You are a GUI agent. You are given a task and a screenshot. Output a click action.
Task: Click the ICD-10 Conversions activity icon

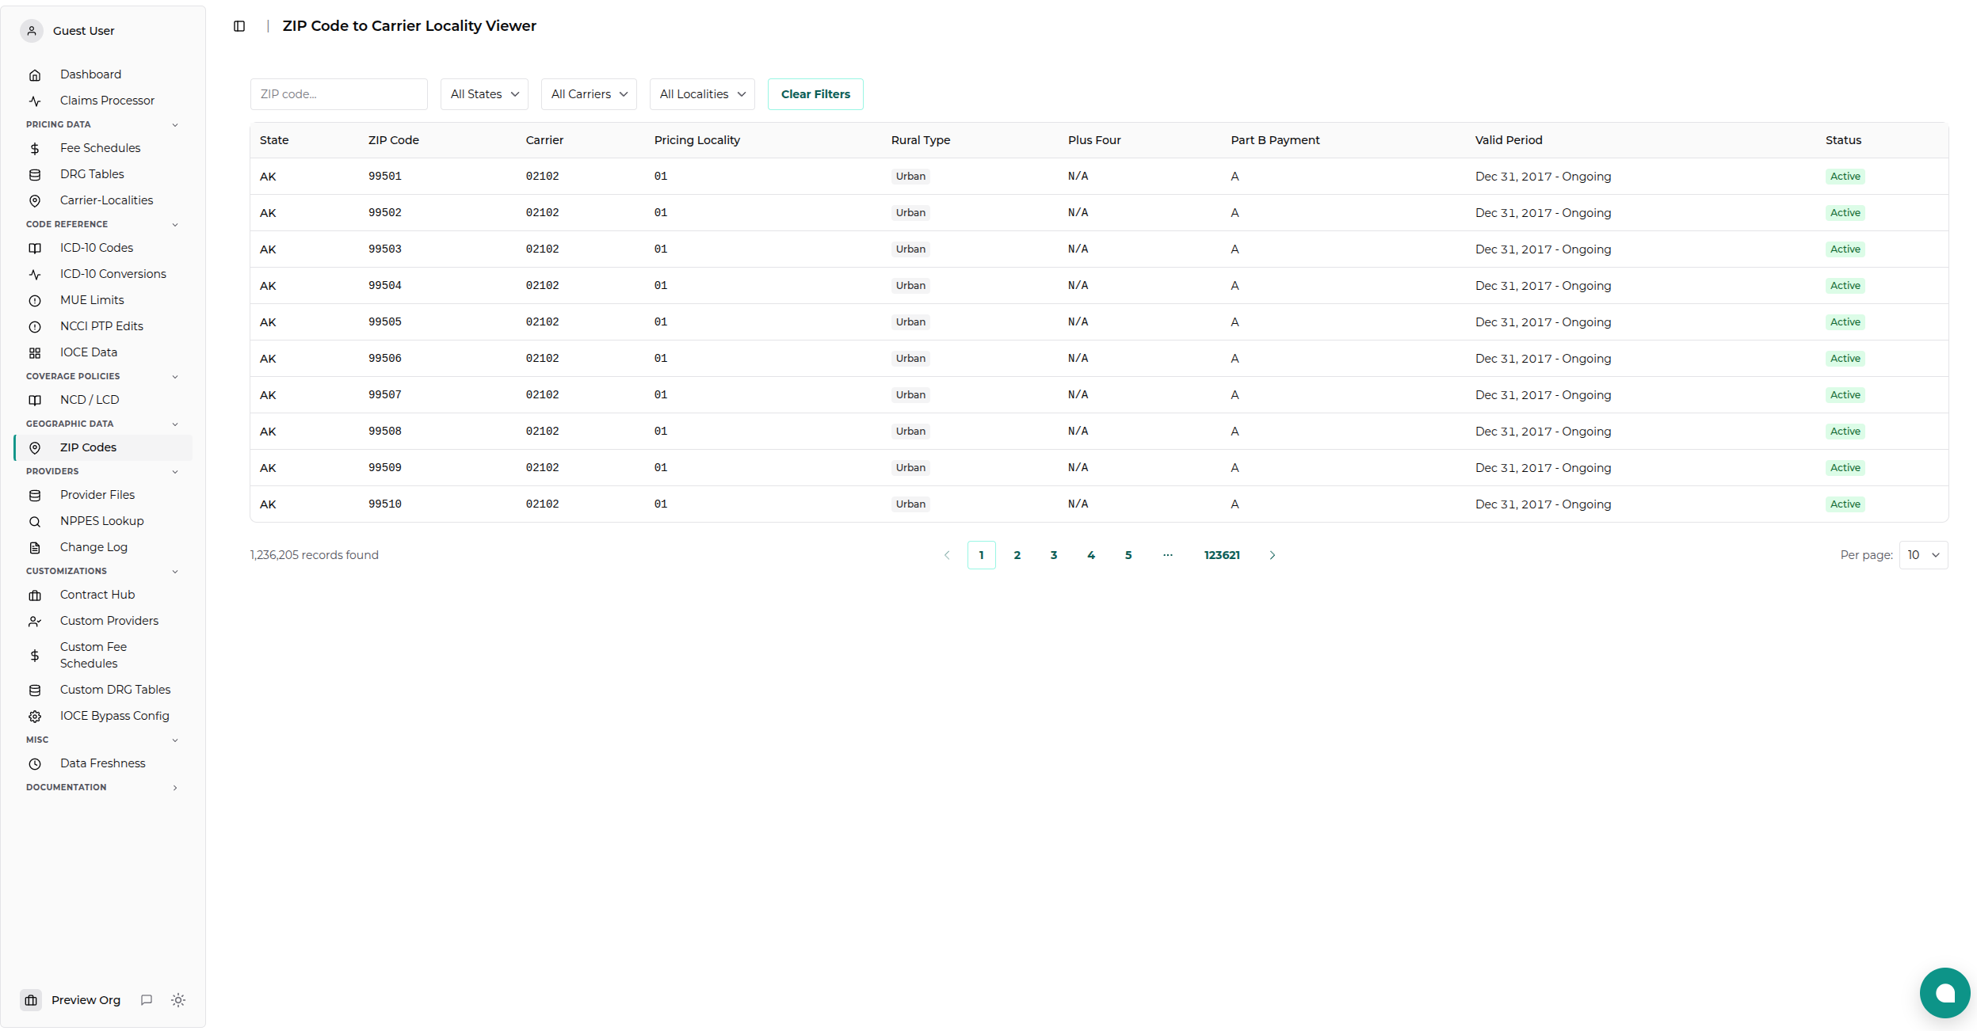pos(35,275)
